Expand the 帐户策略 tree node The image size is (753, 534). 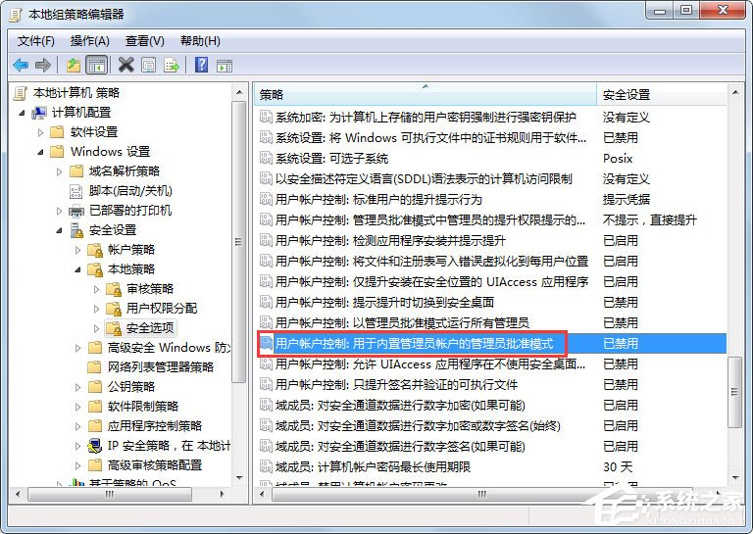77,250
